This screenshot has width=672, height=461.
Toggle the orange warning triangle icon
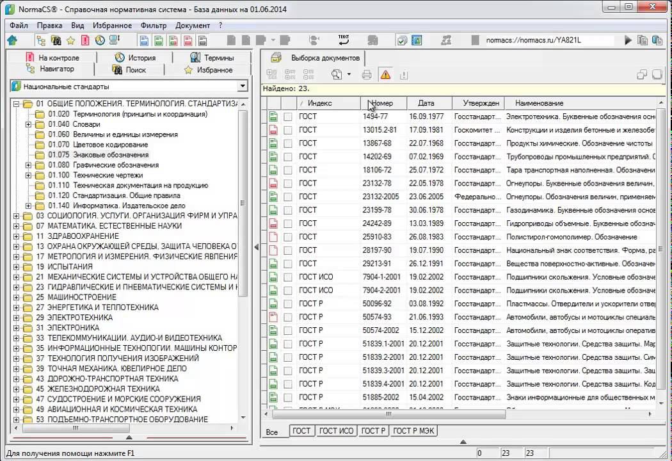(x=386, y=75)
